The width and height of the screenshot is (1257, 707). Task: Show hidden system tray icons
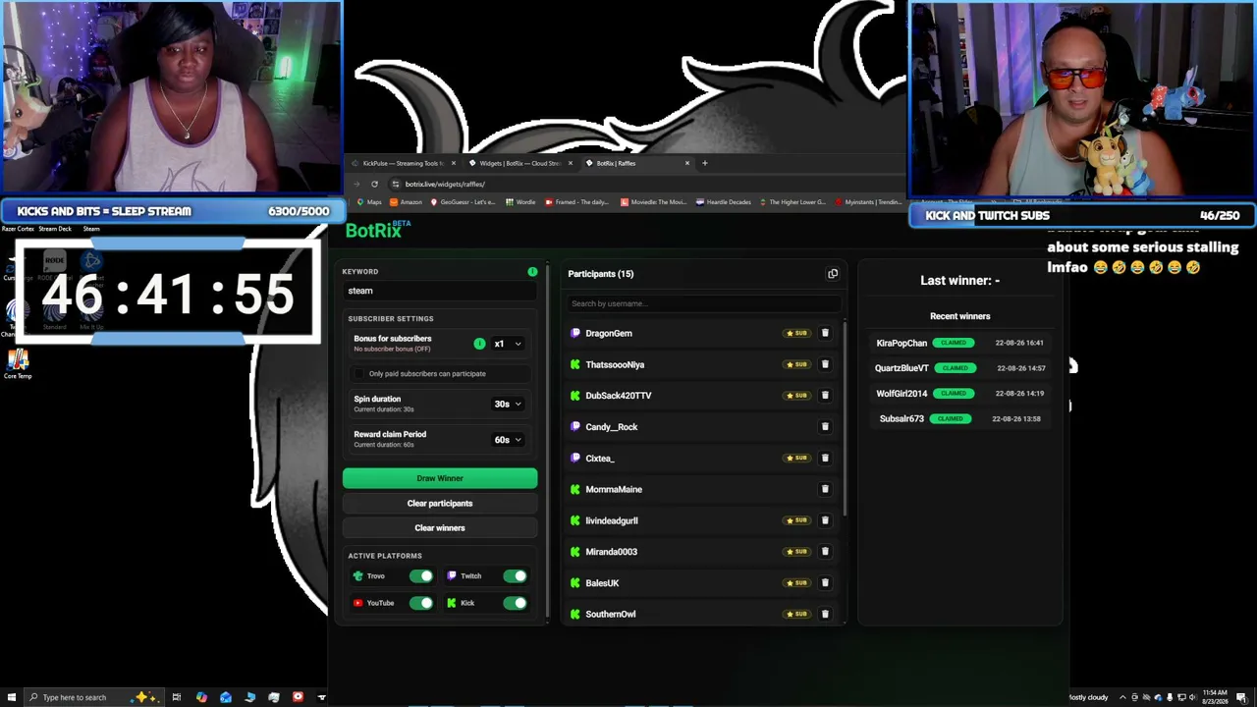click(1122, 697)
